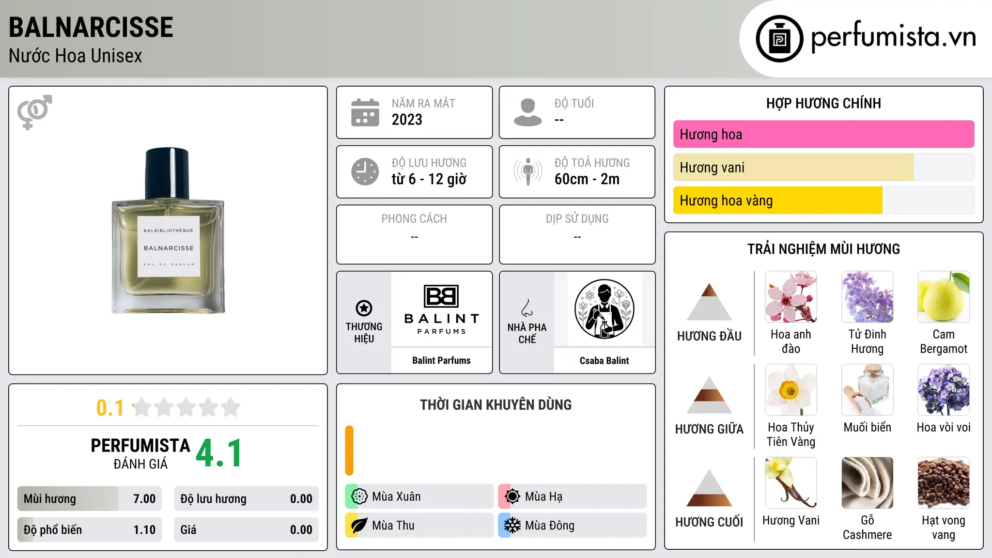Click the yellow Hương hoa vàng accord bar
Screen dimensions: 992x558
pos(823,201)
